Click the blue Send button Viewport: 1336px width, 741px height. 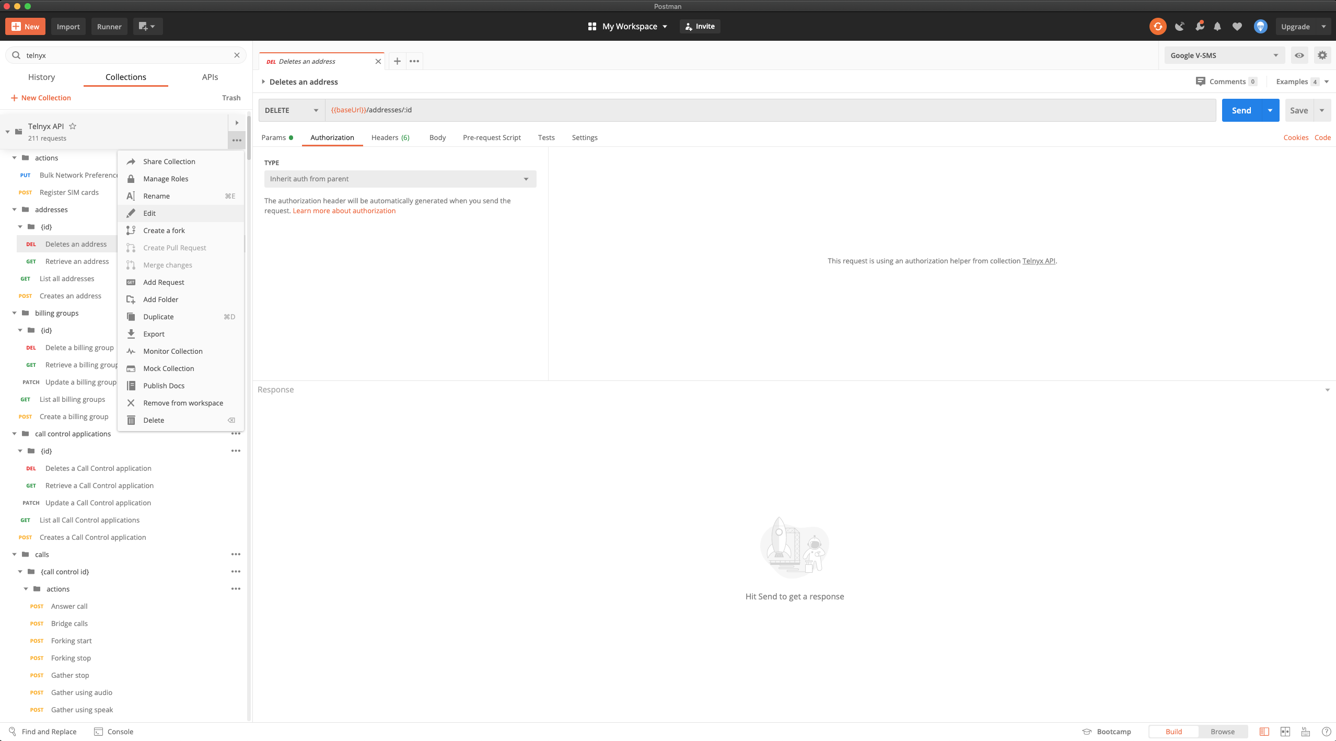pyautogui.click(x=1241, y=110)
